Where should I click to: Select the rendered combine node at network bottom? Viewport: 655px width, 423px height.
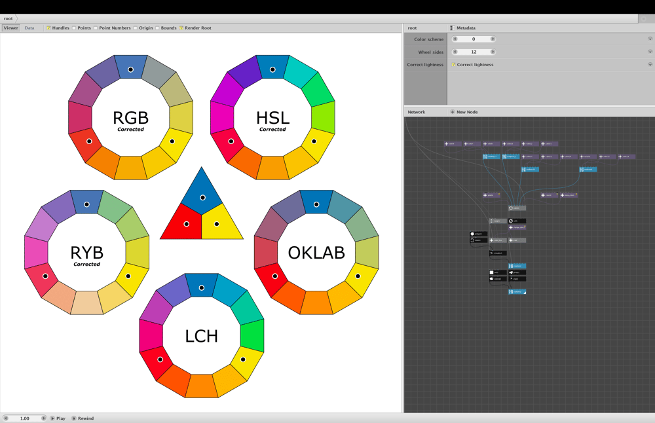(x=517, y=291)
